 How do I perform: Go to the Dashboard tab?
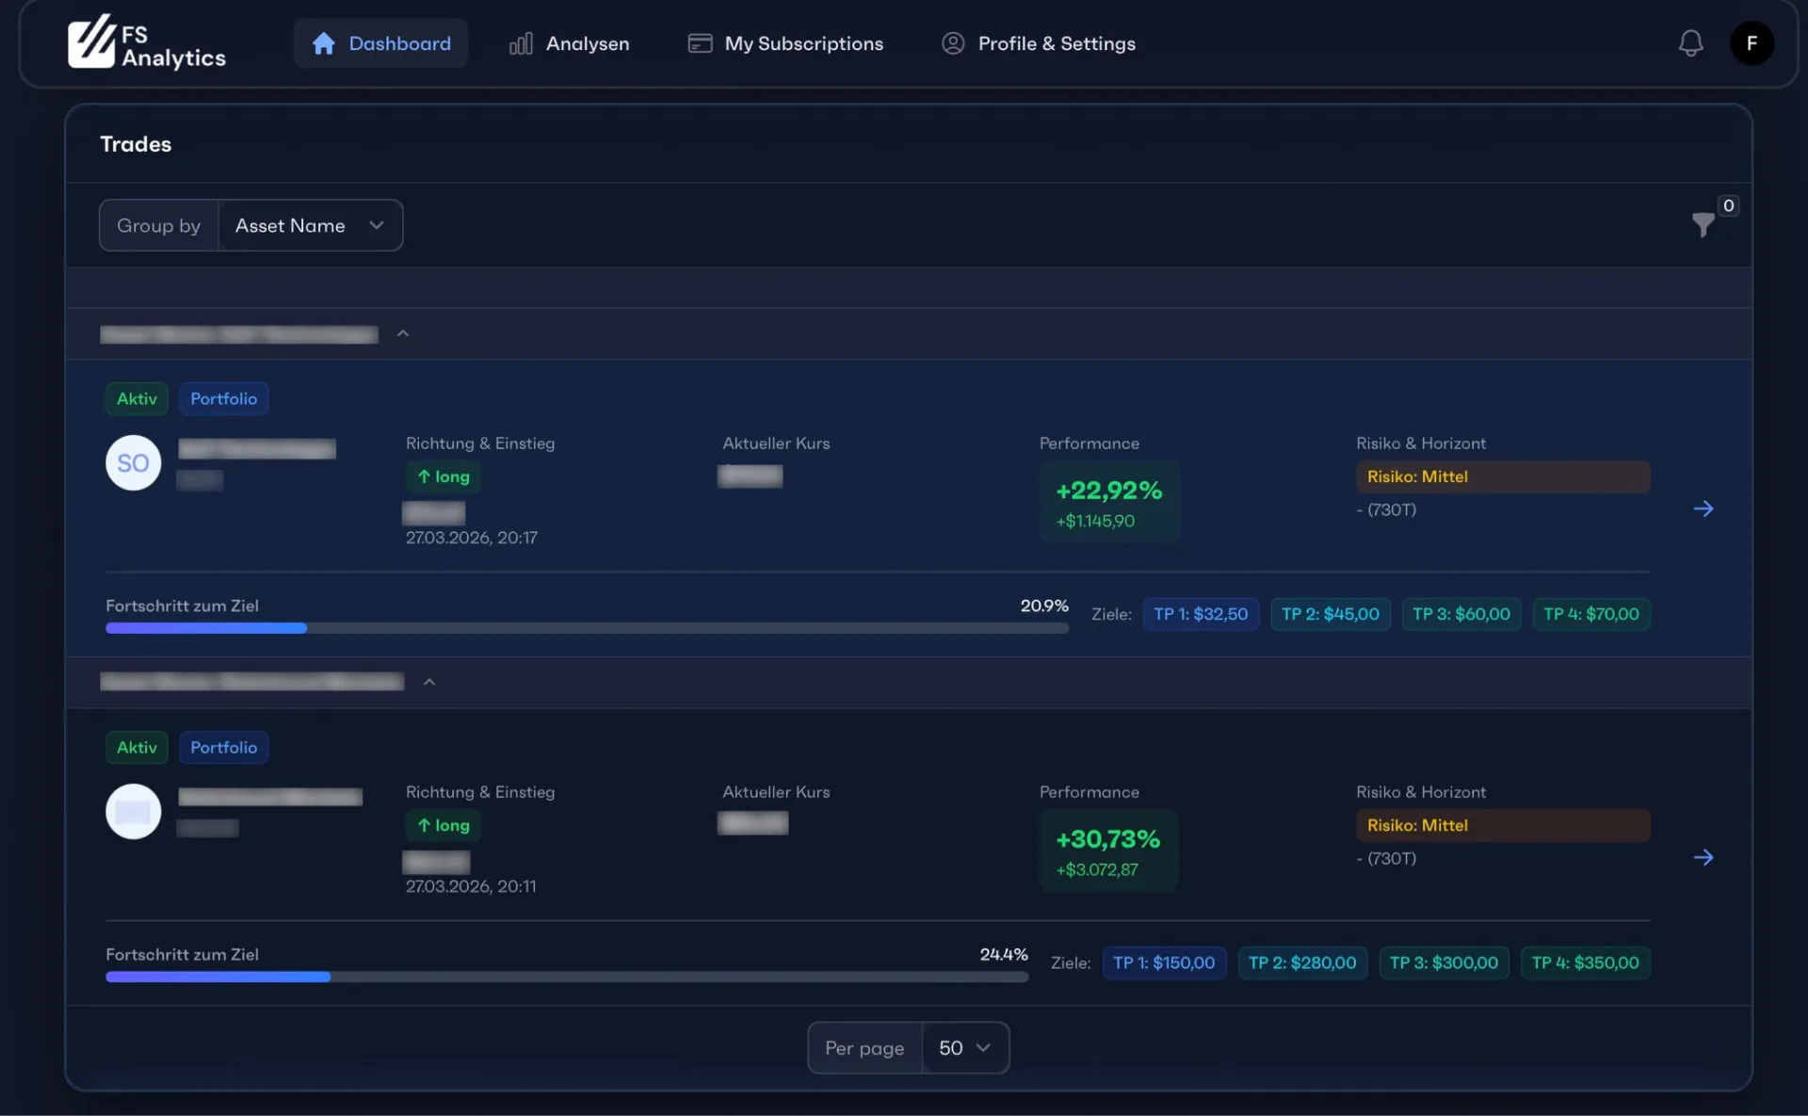click(380, 43)
